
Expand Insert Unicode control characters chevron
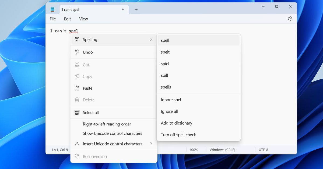click(x=151, y=144)
